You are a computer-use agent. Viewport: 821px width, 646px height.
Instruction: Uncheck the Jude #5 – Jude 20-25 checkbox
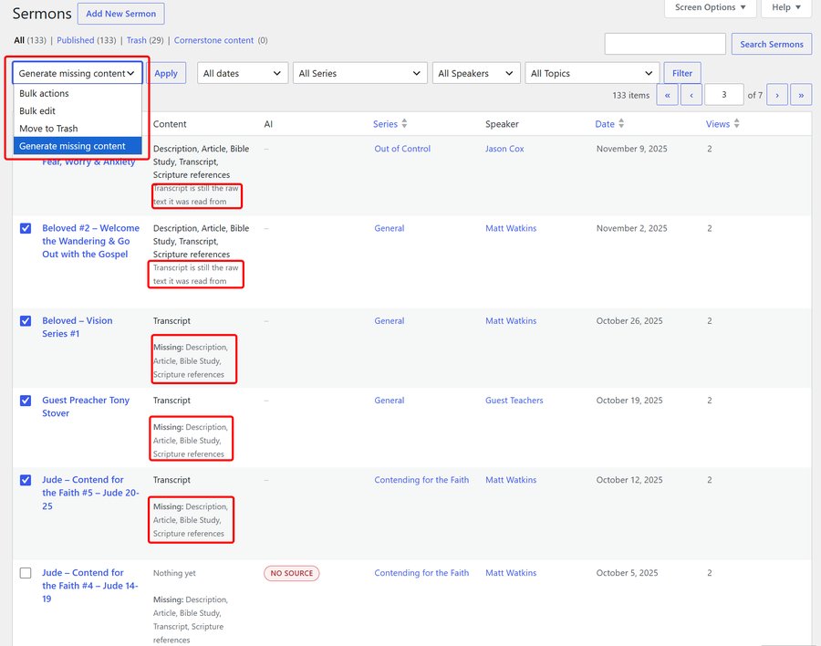tap(26, 480)
